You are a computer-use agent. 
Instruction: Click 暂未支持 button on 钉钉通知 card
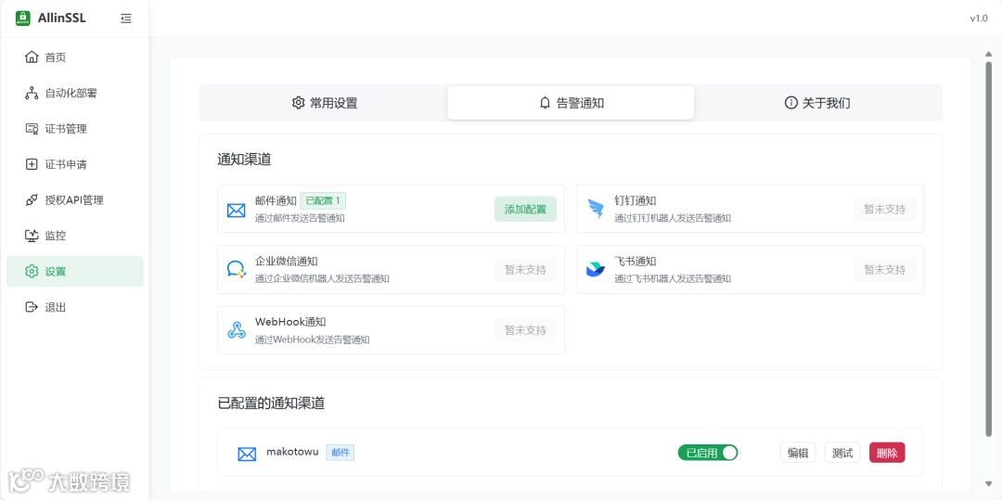[x=884, y=209]
